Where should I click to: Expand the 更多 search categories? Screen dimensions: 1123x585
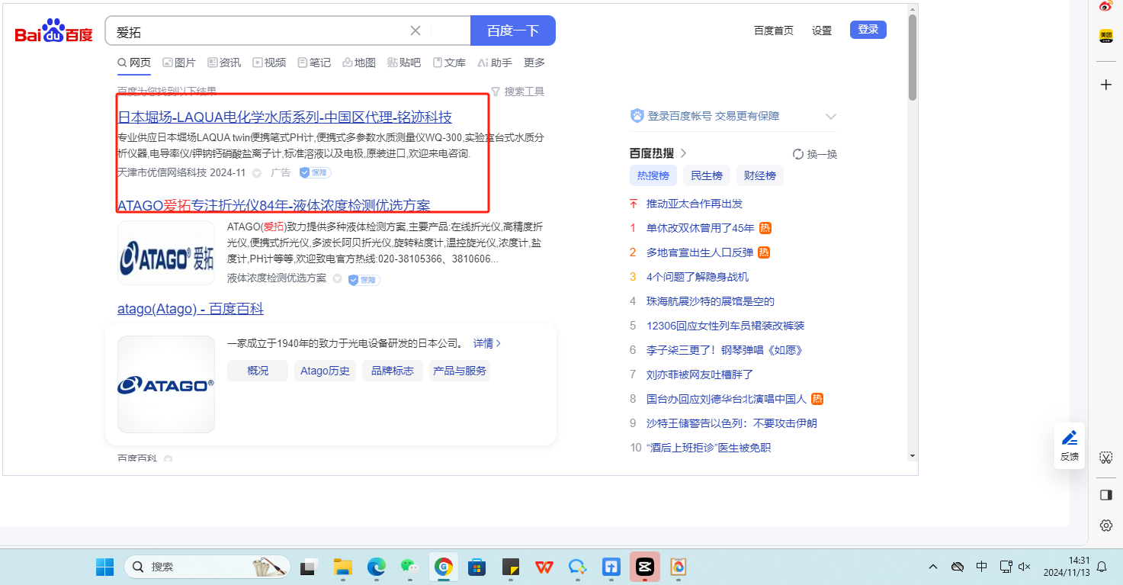[x=534, y=63]
